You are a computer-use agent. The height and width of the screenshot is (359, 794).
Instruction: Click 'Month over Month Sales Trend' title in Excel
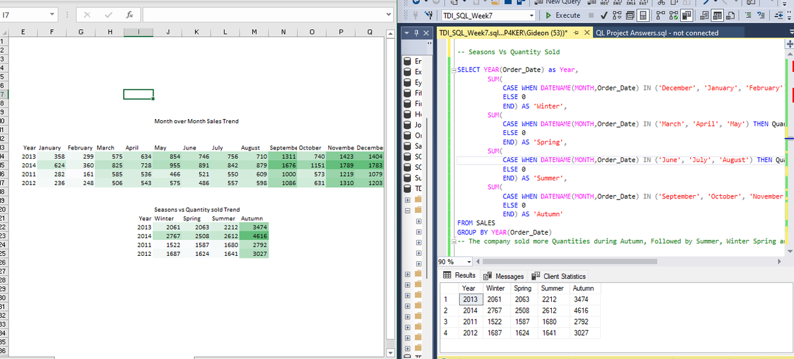pyautogui.click(x=197, y=121)
